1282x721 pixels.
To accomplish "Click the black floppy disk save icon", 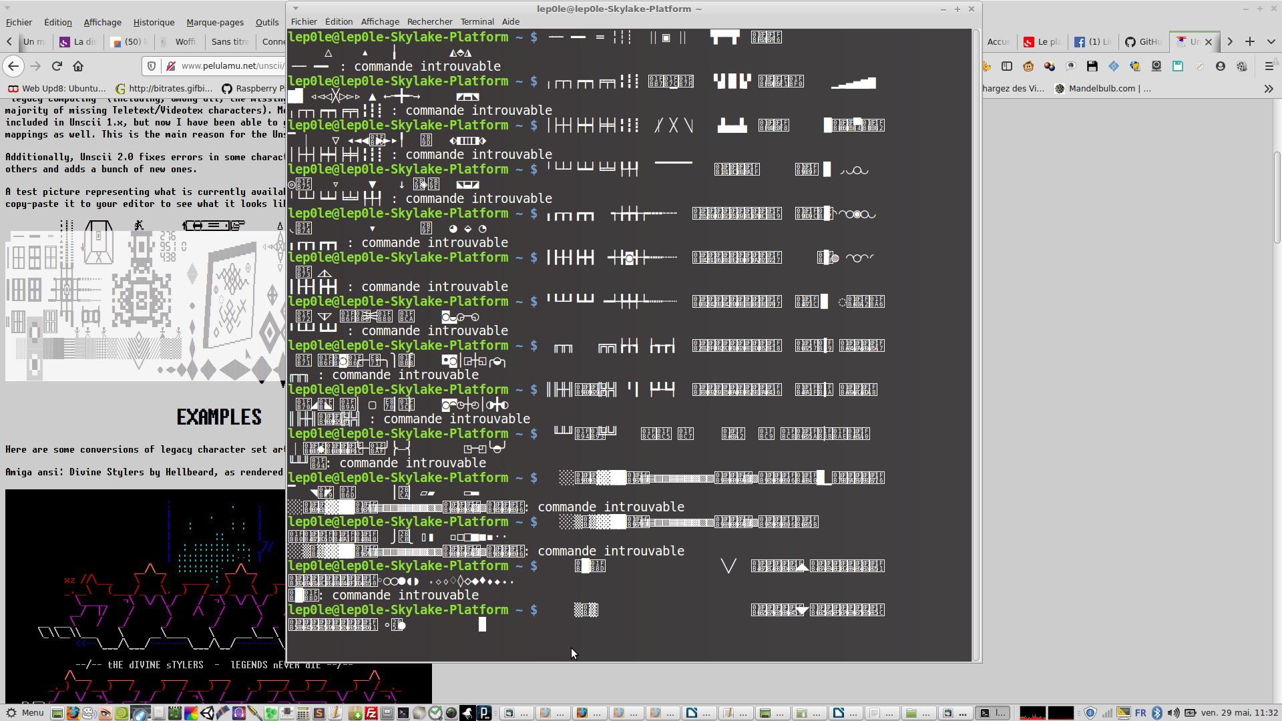I will [x=1092, y=66].
